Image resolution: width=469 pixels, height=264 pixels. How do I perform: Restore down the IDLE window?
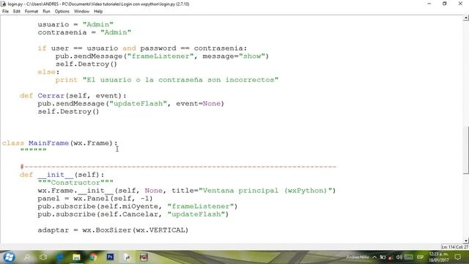[x=445, y=4]
